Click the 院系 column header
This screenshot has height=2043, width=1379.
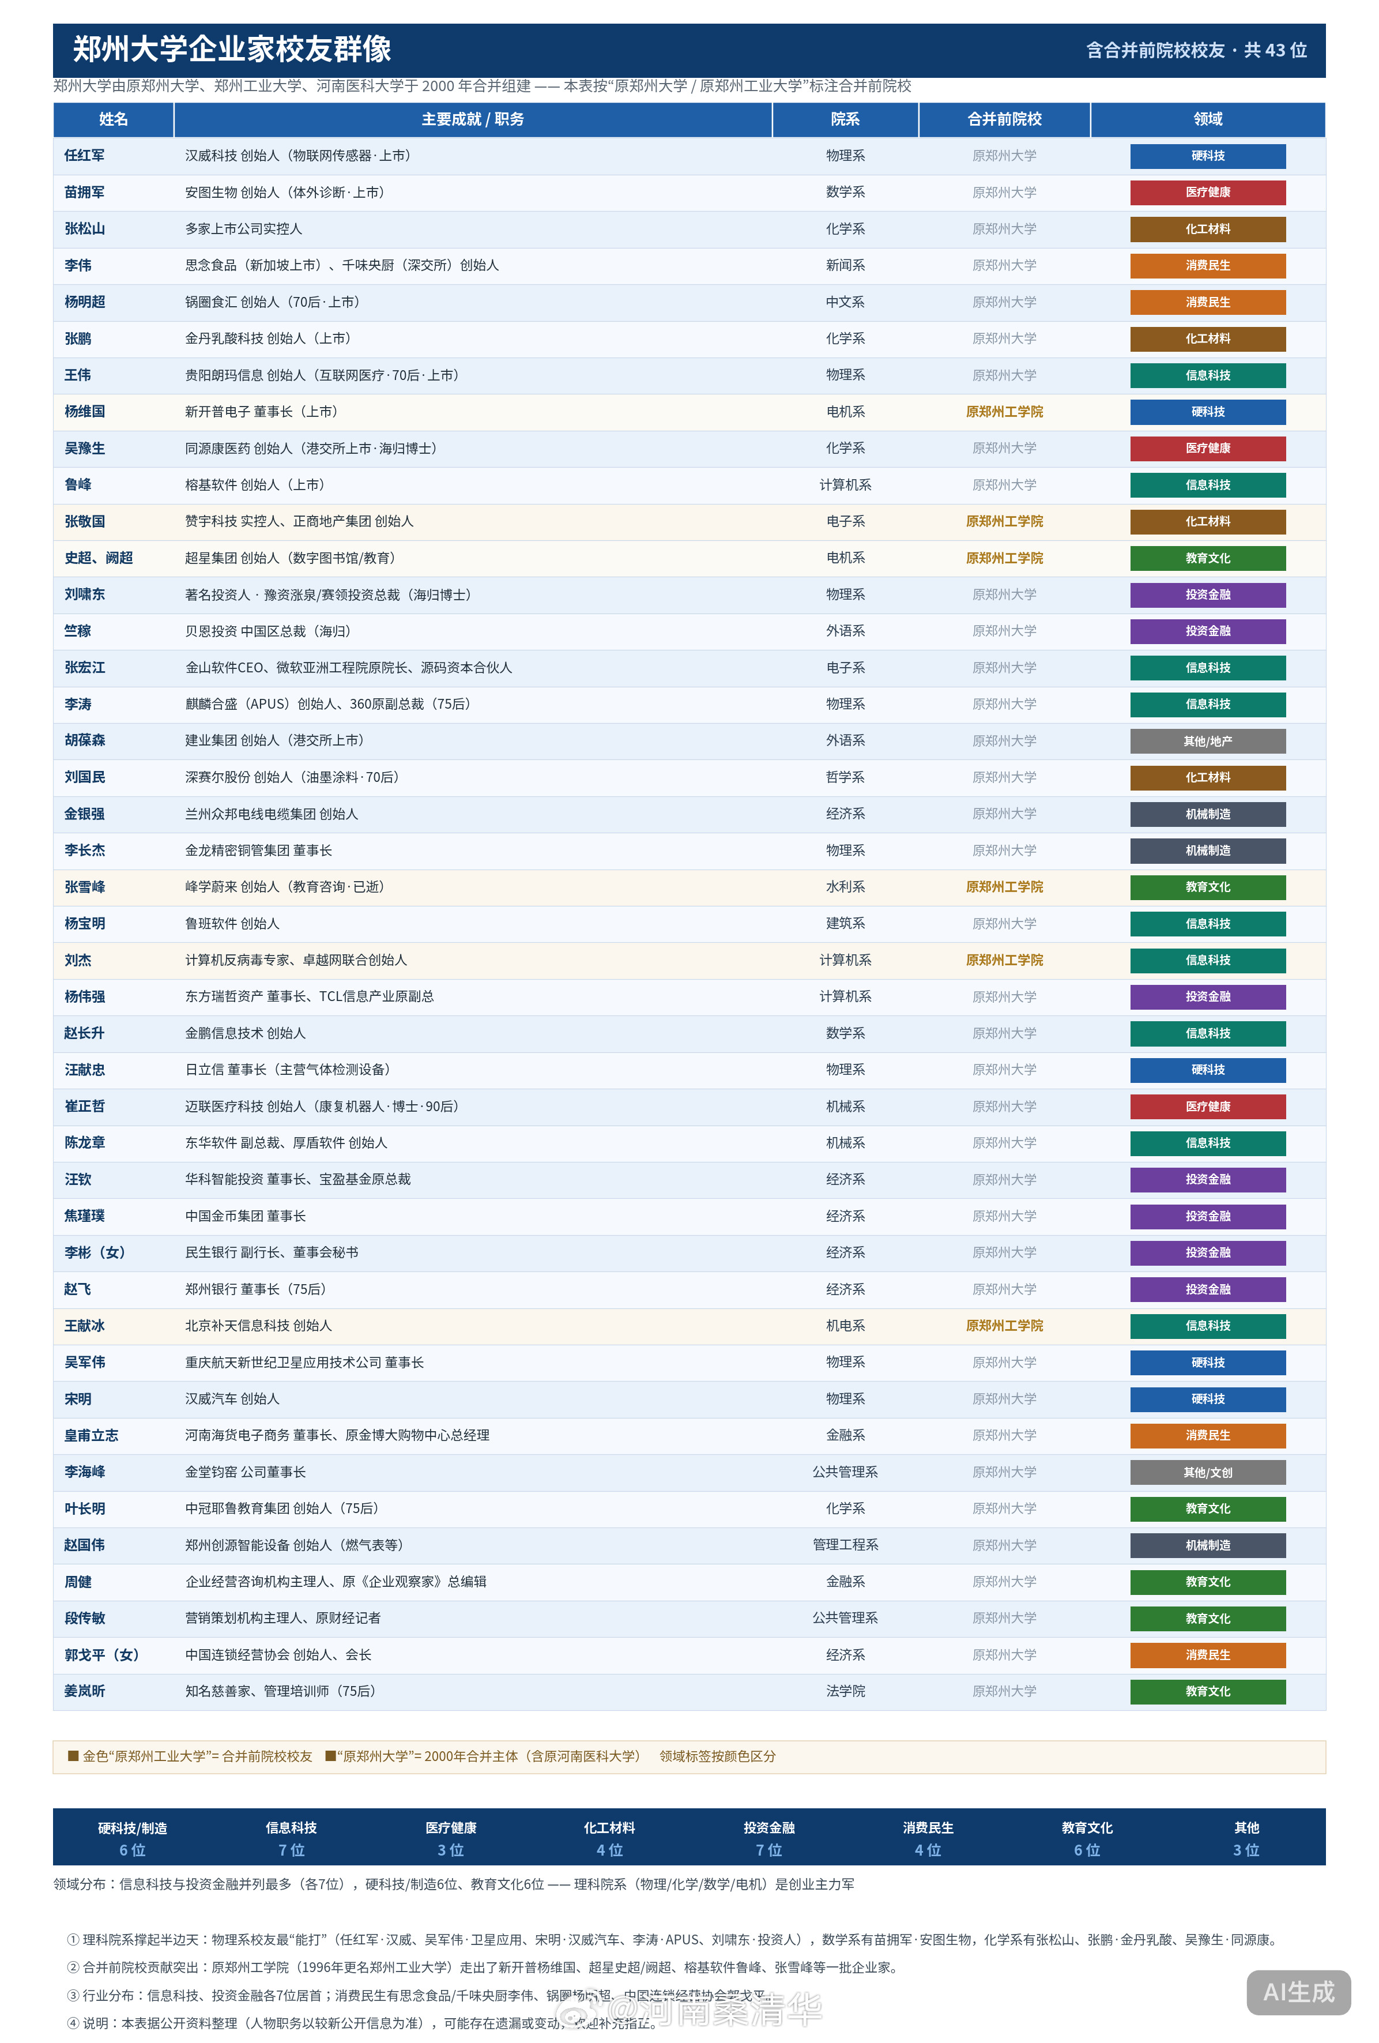[845, 119]
